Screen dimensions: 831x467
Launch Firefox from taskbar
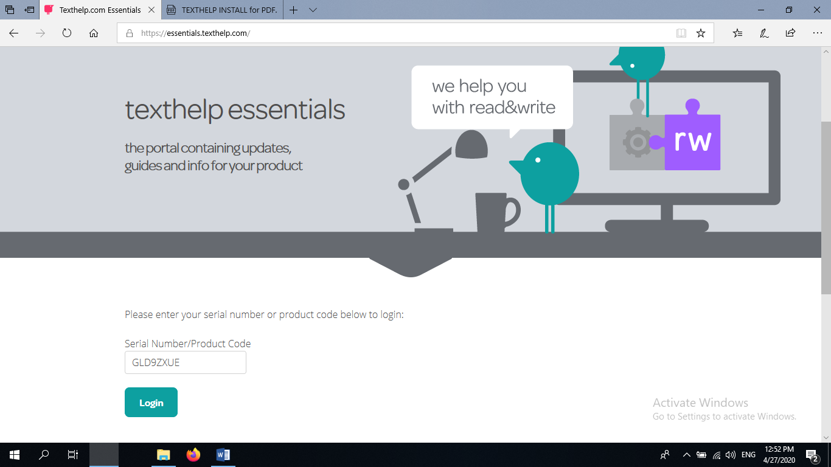[193, 455]
